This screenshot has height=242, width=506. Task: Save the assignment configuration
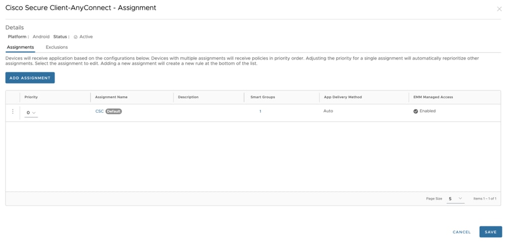click(490, 232)
